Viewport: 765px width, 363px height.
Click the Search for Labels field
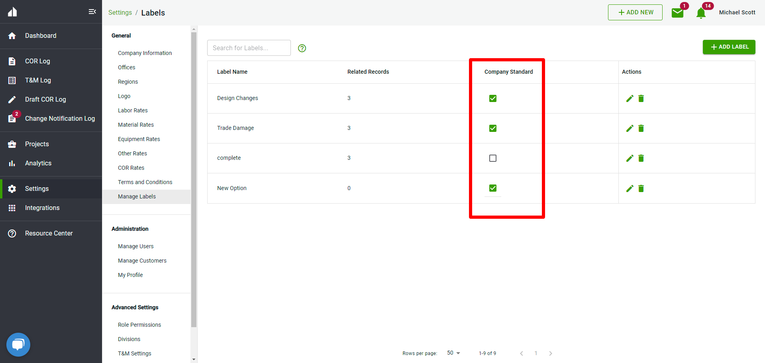tap(249, 48)
